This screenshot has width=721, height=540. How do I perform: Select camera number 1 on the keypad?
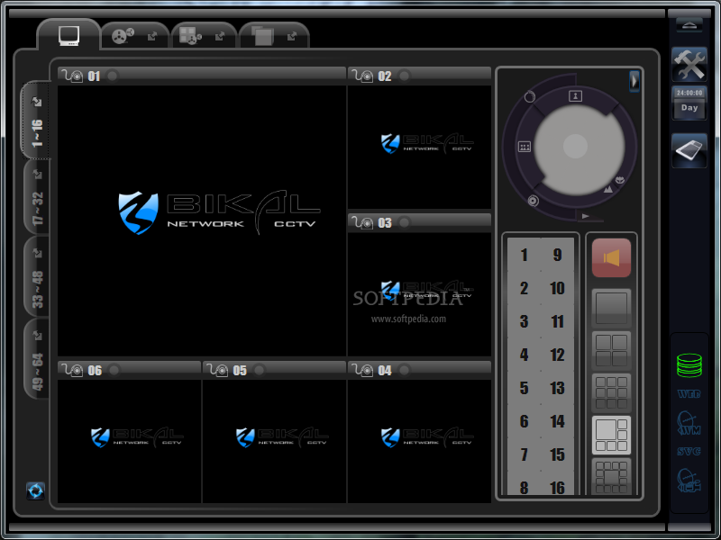(x=524, y=255)
